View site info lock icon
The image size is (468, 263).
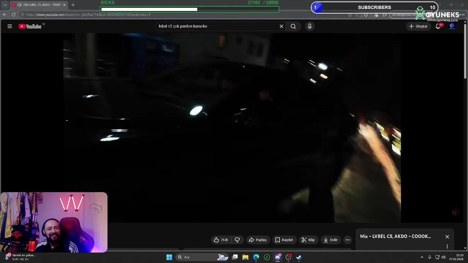tap(22, 15)
